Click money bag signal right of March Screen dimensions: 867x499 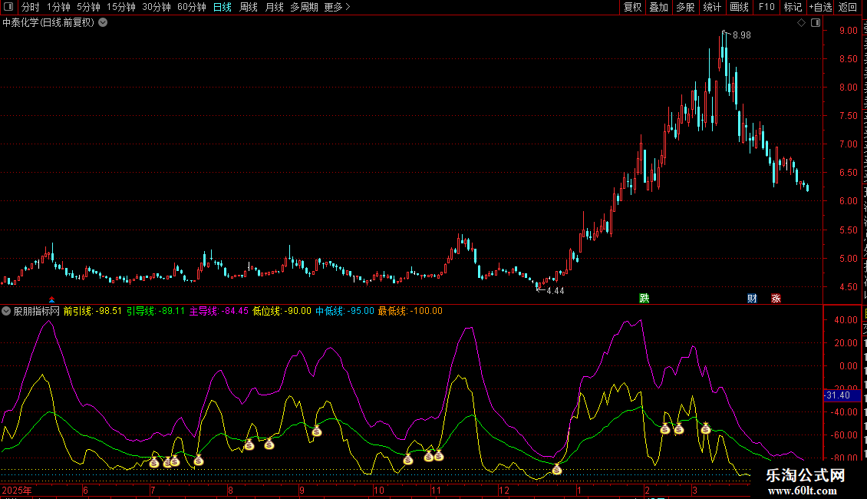tap(706, 428)
